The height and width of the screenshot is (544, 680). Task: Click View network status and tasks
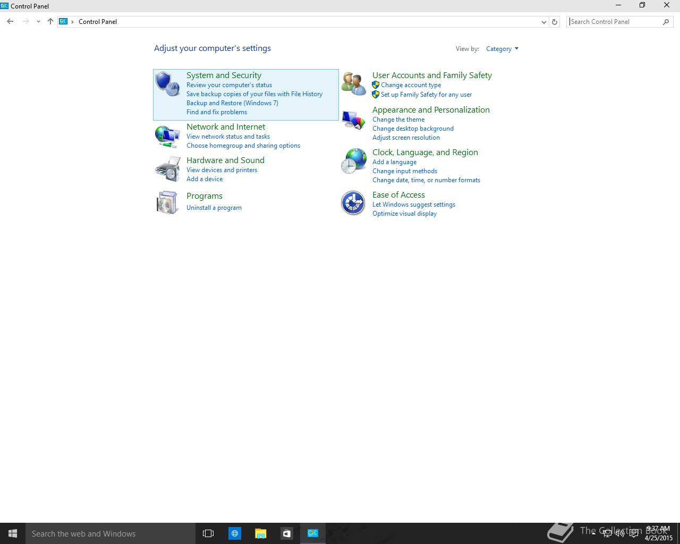coord(228,137)
